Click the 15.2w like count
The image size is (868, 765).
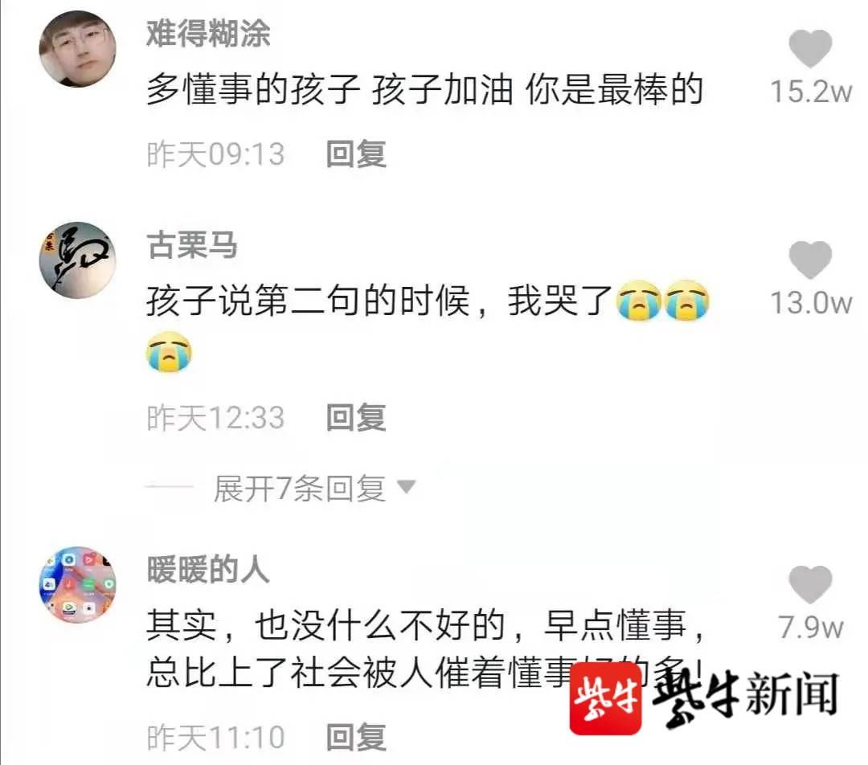(811, 92)
